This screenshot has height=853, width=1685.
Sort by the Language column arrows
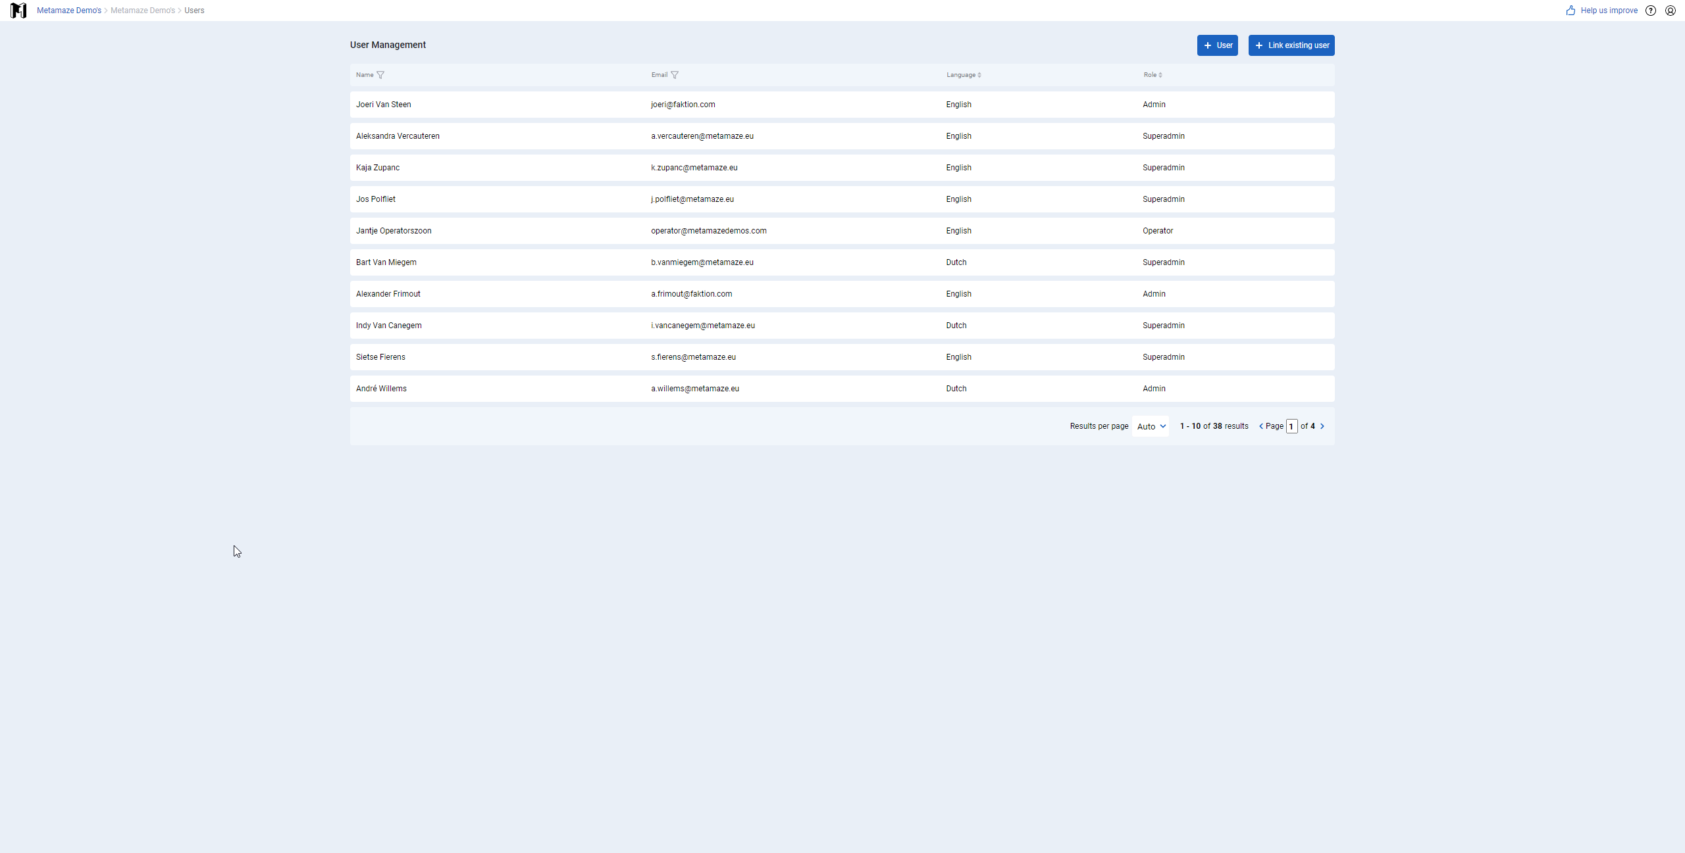coord(979,75)
